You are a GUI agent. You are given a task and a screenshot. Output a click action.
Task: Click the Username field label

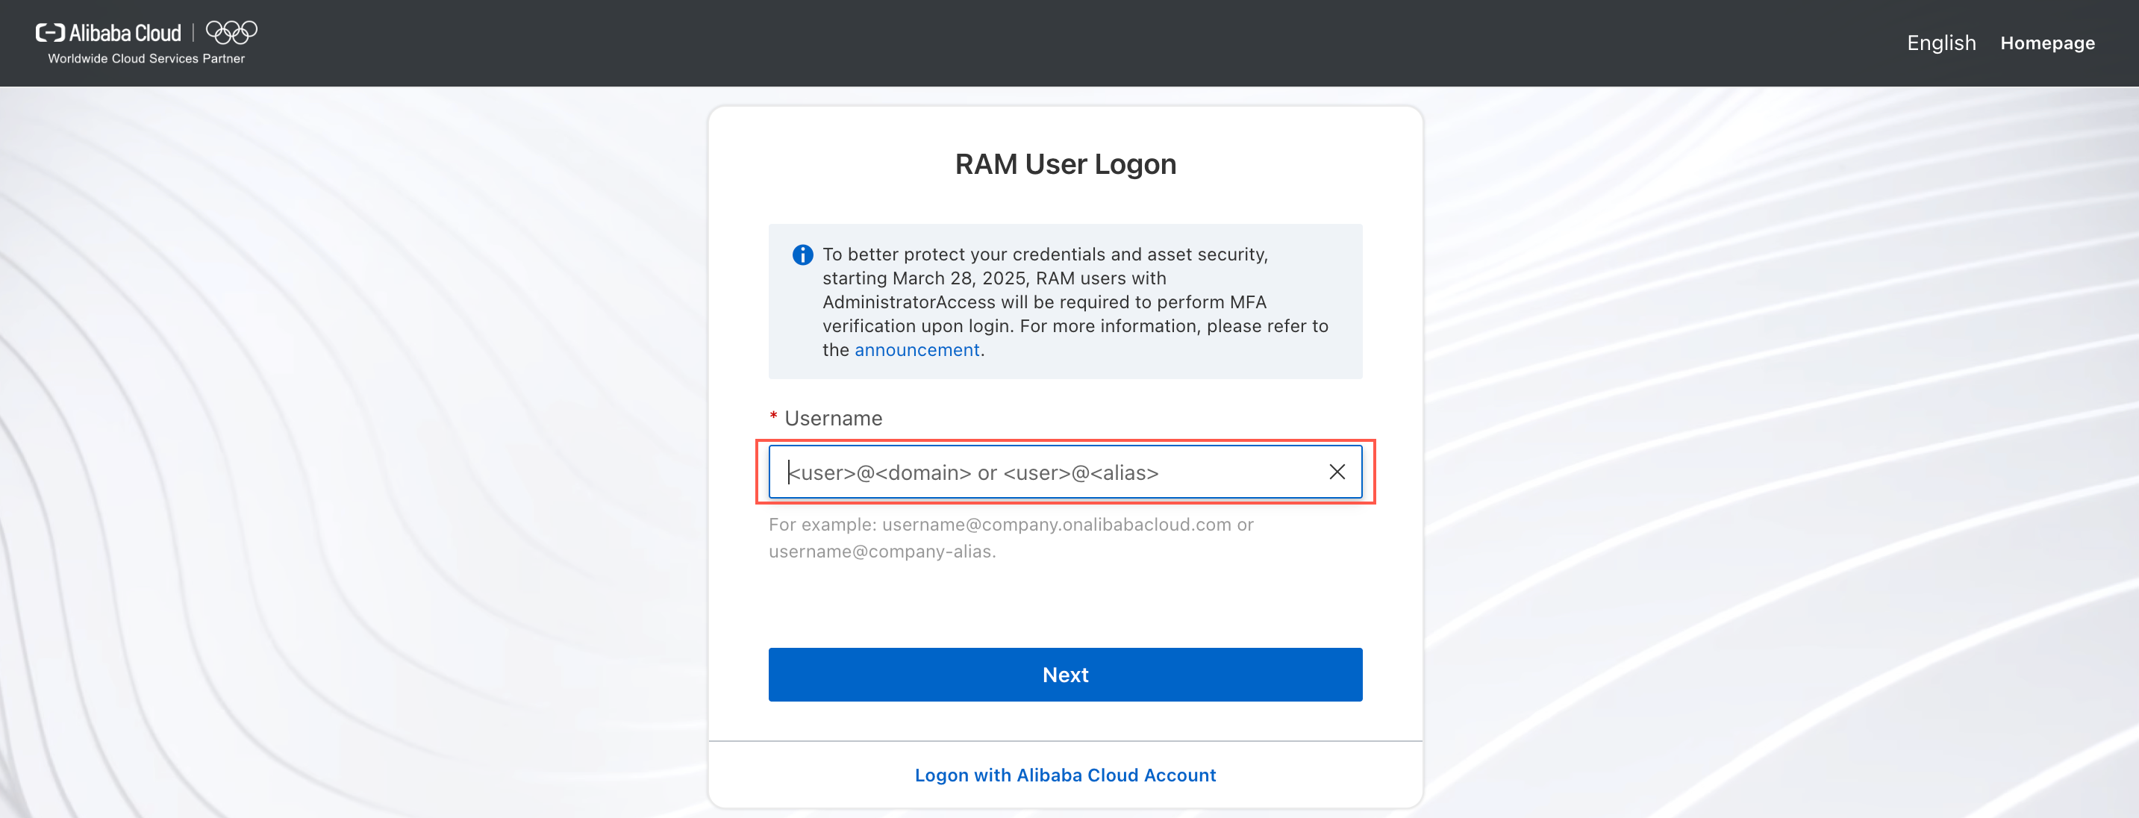(833, 418)
